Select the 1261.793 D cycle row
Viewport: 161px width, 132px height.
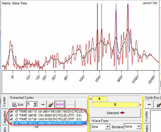(50, 111)
